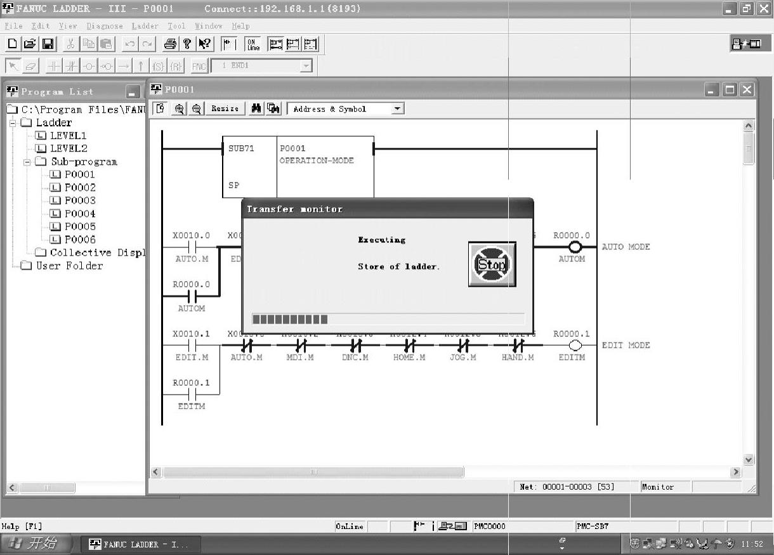This screenshot has width=774, height=555.
Task: Insert a normally closed contact
Action: pyautogui.click(x=72, y=65)
